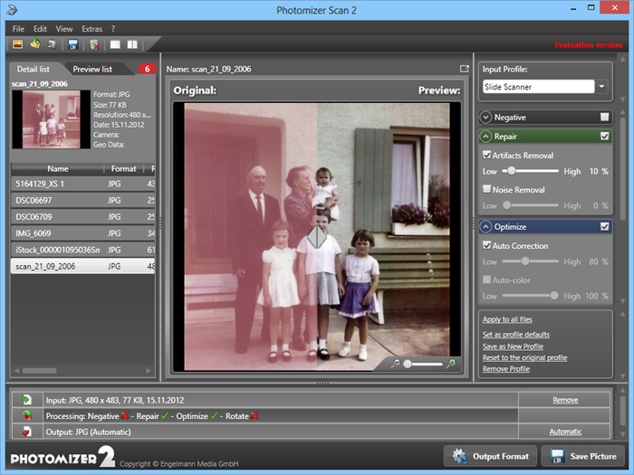Click the open folder toolbar icon
This screenshot has height=475, width=634.
[35, 43]
